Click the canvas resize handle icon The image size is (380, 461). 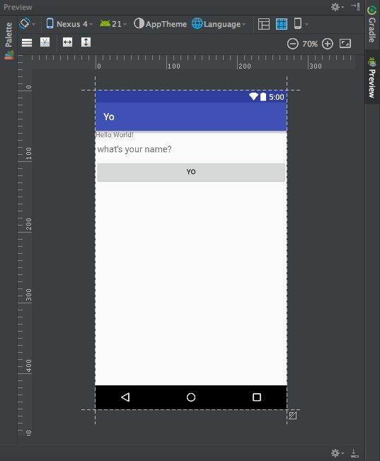click(292, 416)
